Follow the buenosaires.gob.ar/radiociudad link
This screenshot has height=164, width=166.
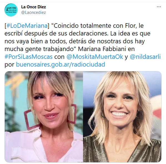pyautogui.click(x=61, y=64)
